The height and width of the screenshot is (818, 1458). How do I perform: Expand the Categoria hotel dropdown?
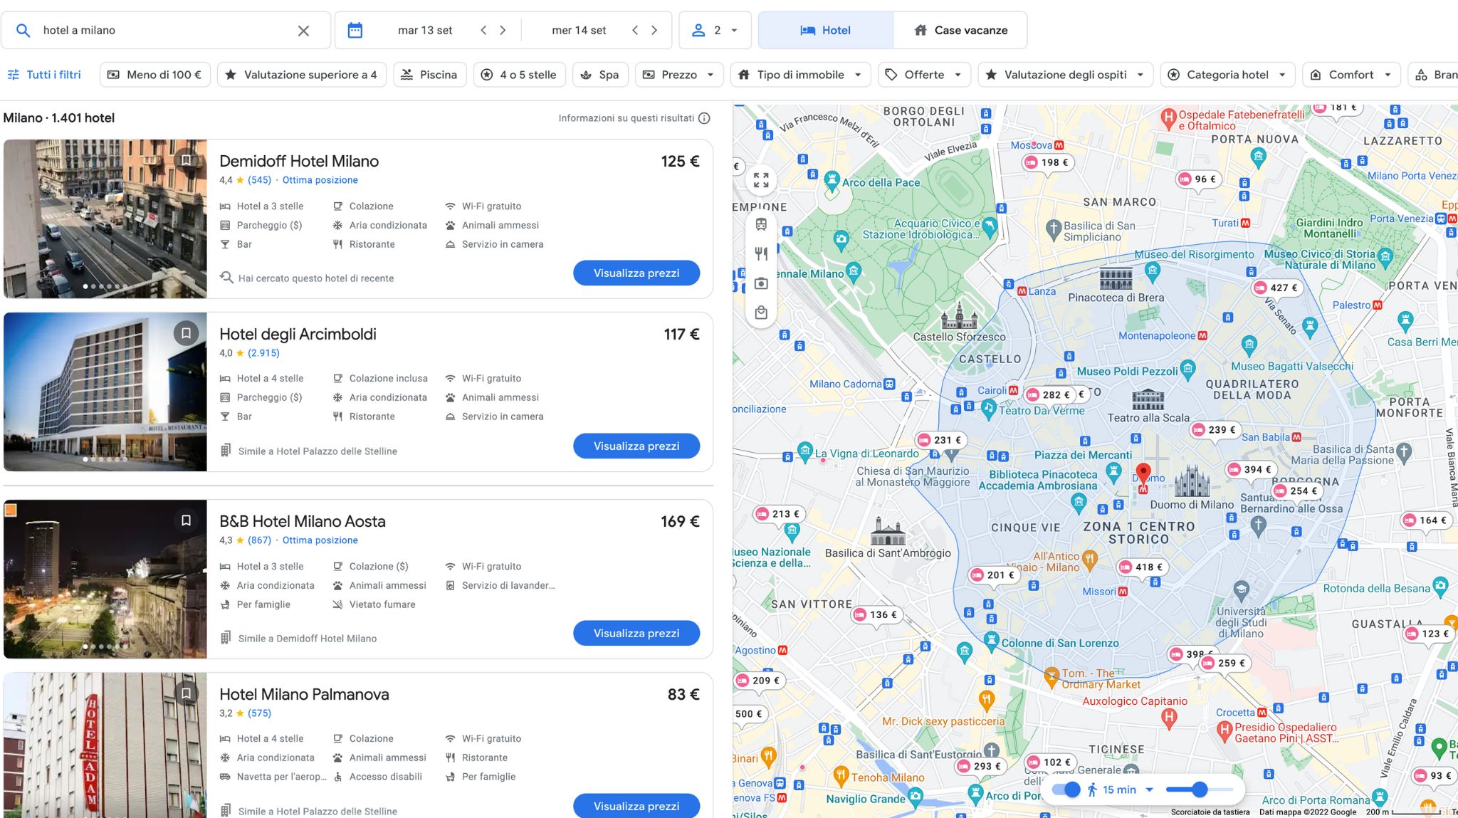click(1227, 75)
